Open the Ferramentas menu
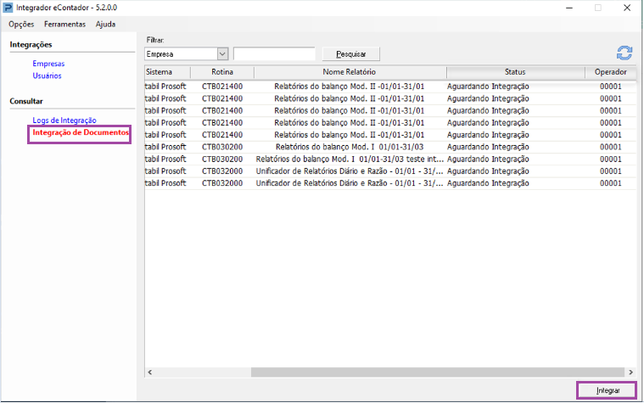Image resolution: width=644 pixels, height=403 pixels. pos(64,25)
